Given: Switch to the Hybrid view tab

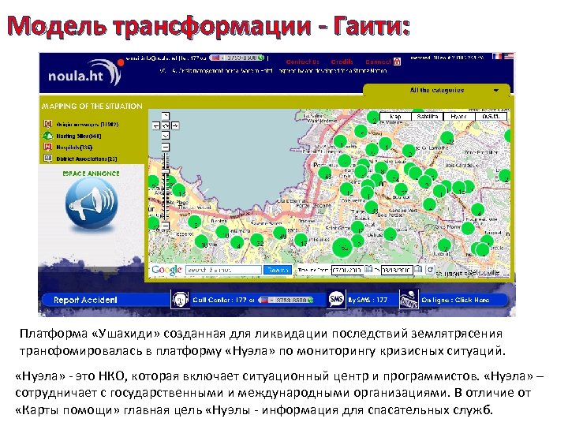Looking at the screenshot, I should [459, 116].
